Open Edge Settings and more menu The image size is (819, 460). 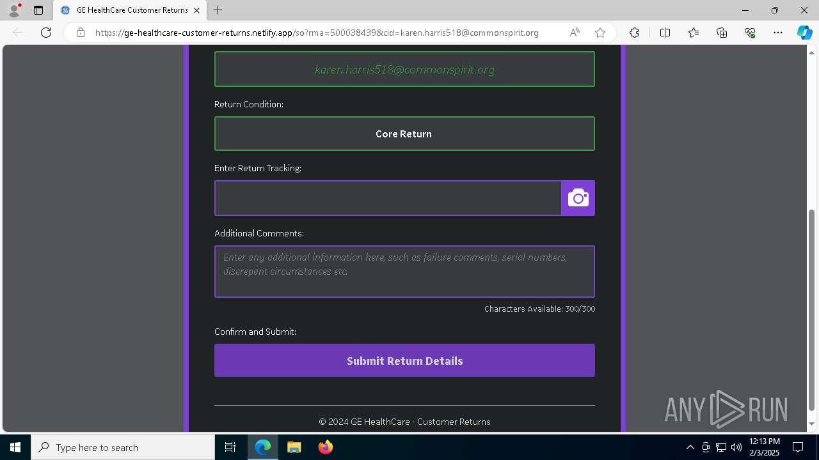click(778, 33)
